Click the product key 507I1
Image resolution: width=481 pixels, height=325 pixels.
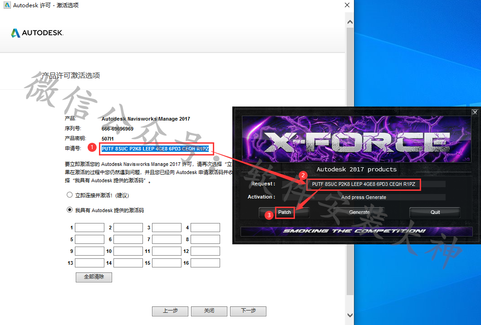pos(108,139)
